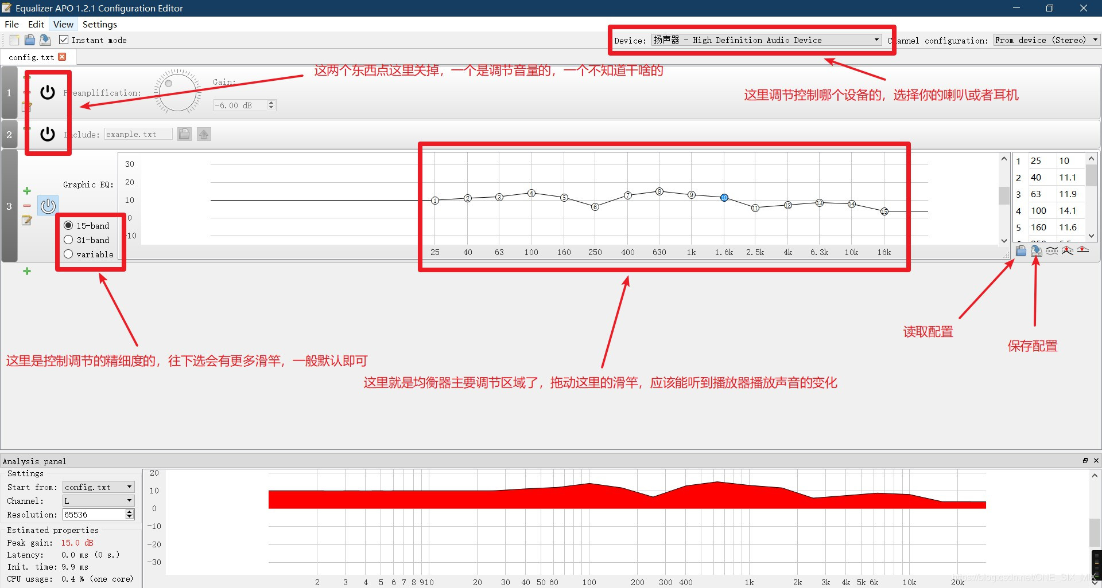Select EQ band node 15 at 16k
The width and height of the screenshot is (1102, 588).
pos(884,211)
